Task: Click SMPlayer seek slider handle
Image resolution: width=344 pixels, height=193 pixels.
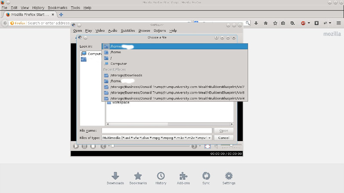Action: pyautogui.click(x=113, y=146)
